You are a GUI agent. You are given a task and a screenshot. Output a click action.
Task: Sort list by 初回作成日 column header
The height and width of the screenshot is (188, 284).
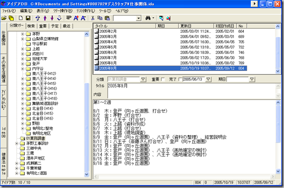(x=225, y=26)
